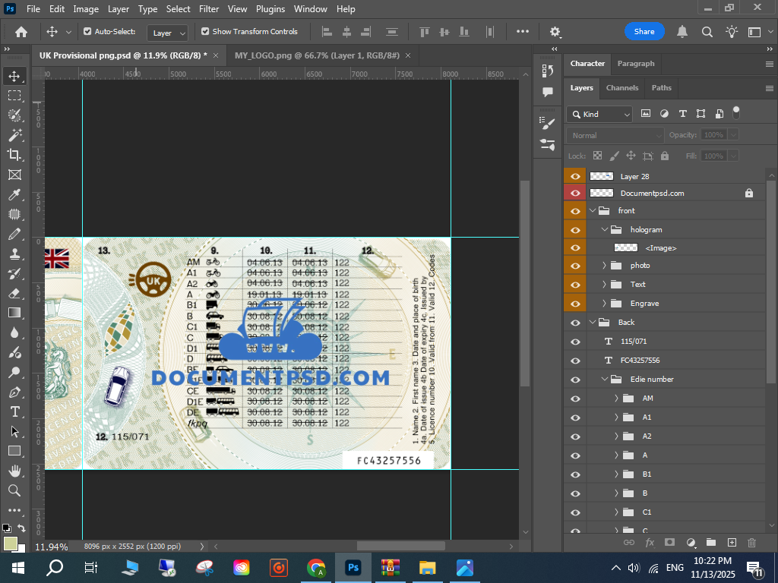Screen dimensions: 778x583
Task: Select the Eyedropper tool
Action: (14, 194)
